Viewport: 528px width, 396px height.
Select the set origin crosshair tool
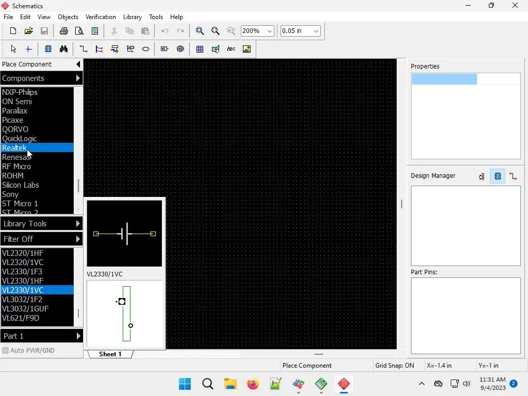click(29, 49)
